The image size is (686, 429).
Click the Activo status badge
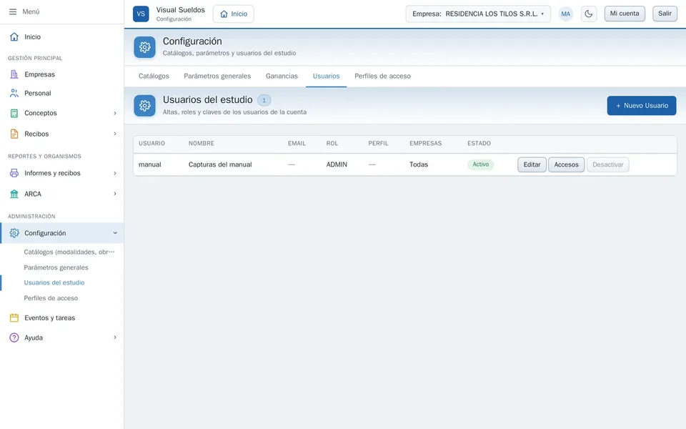click(x=480, y=164)
